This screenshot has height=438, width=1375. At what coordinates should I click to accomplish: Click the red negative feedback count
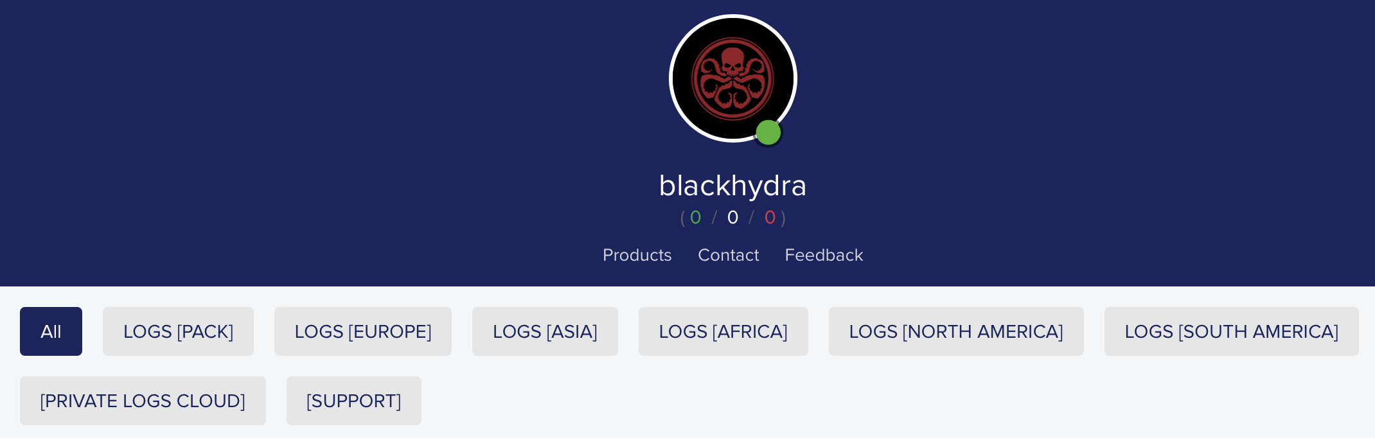[770, 218]
